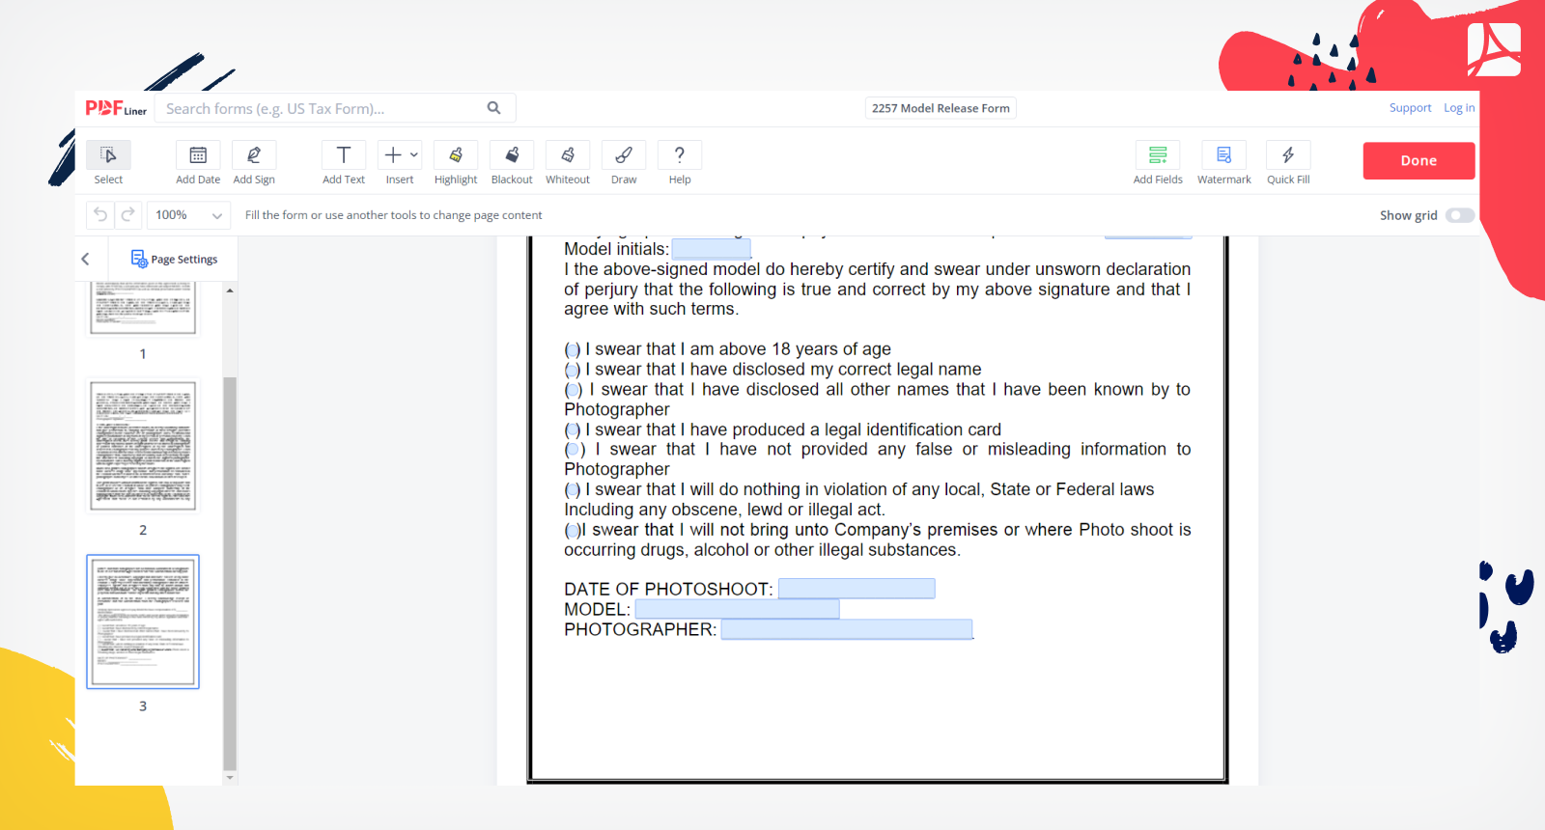Open the Watermark tool
Screen dimensions: 1545x830
tap(1223, 156)
